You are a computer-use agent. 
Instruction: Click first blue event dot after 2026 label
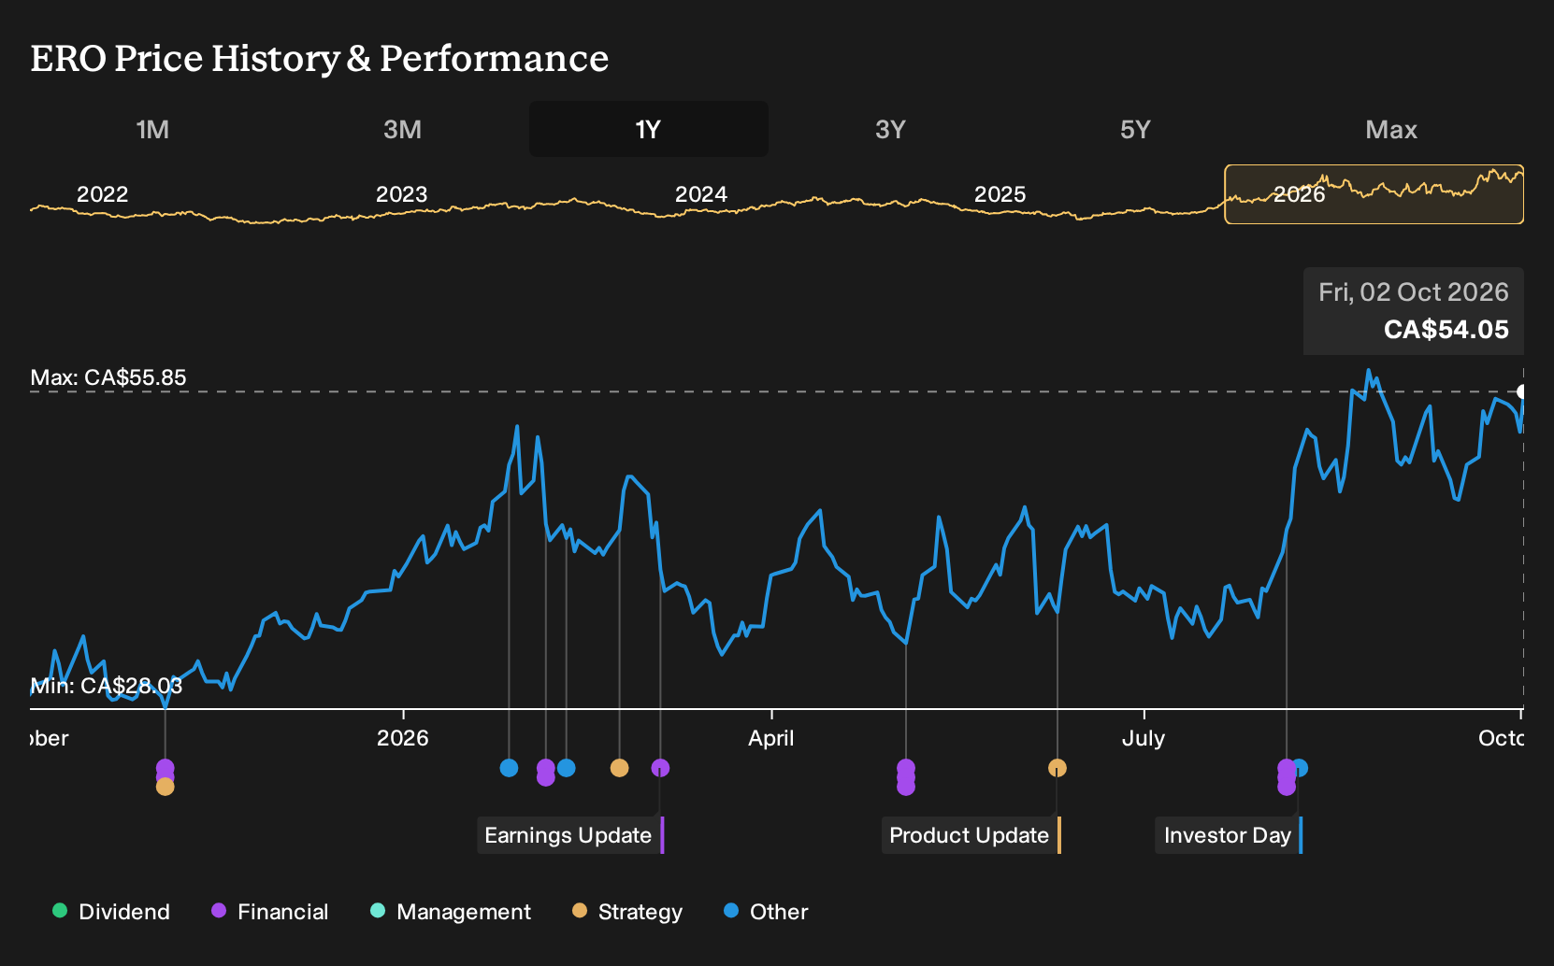509,768
